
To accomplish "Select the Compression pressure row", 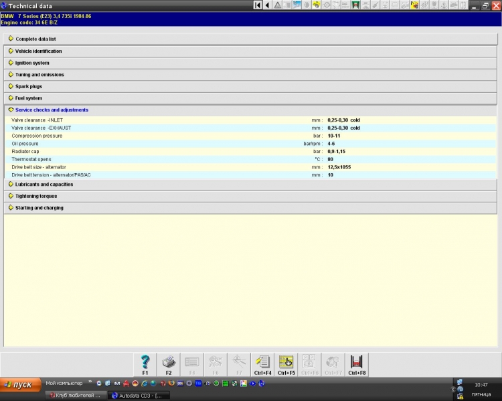I will coord(251,136).
